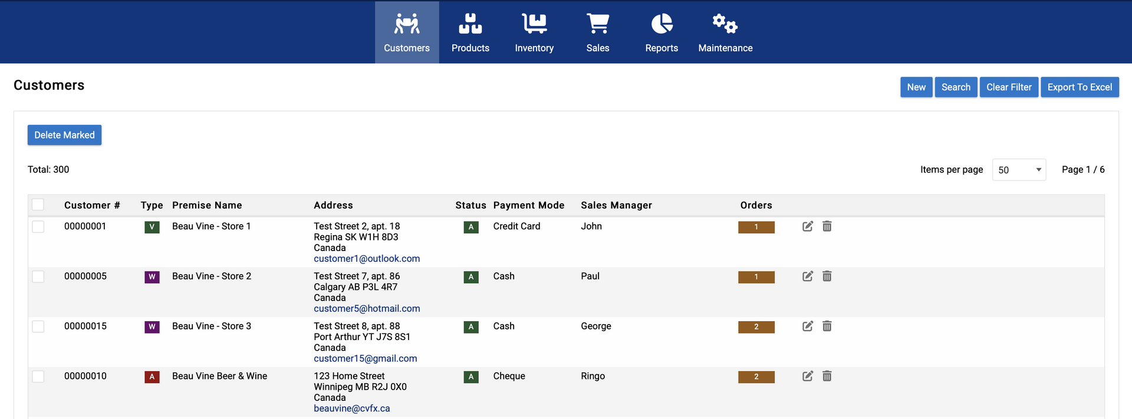Edit Beau Vine Beer & Wine record

pyautogui.click(x=808, y=376)
